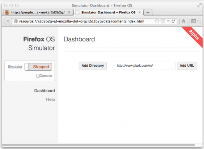This screenshot has height=149, width=204.
Task: Click the dashed placeholder favicon on Simulator tab
Action: coord(77,12)
